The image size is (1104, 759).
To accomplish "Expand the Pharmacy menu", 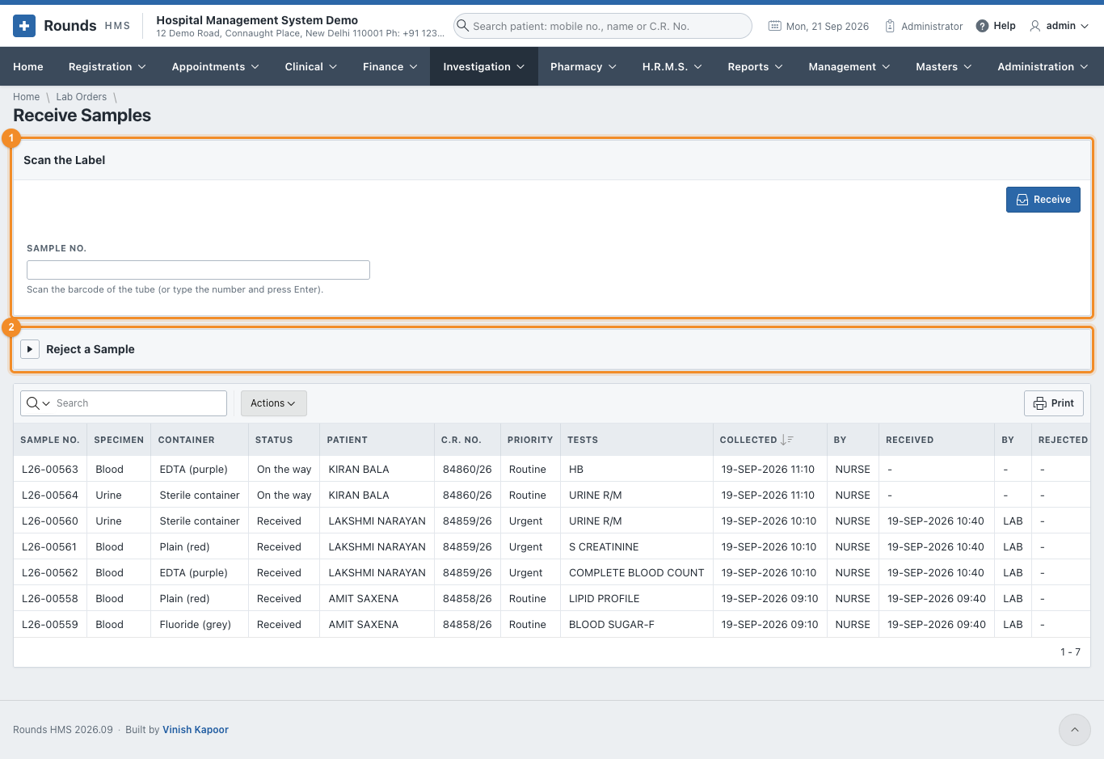I will [x=583, y=66].
